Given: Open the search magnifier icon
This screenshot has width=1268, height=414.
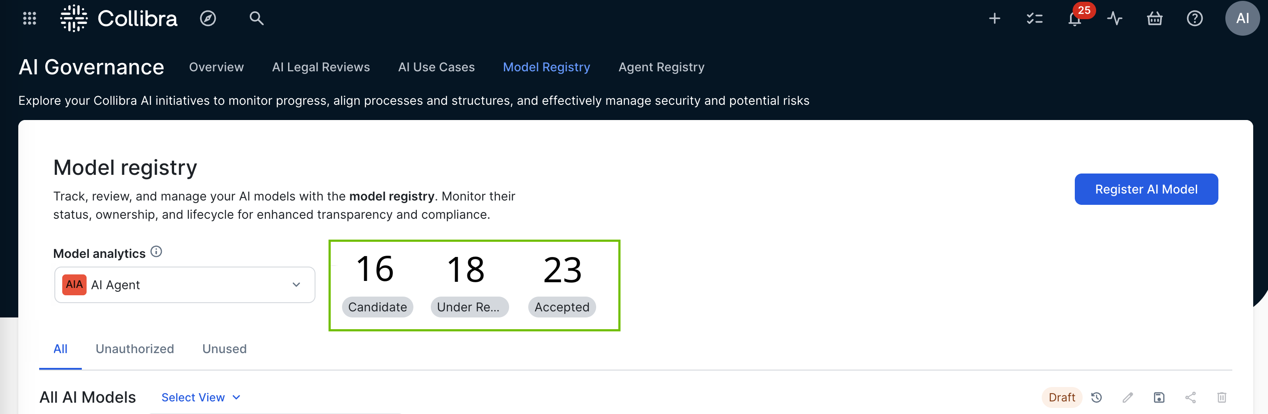Looking at the screenshot, I should [x=256, y=19].
